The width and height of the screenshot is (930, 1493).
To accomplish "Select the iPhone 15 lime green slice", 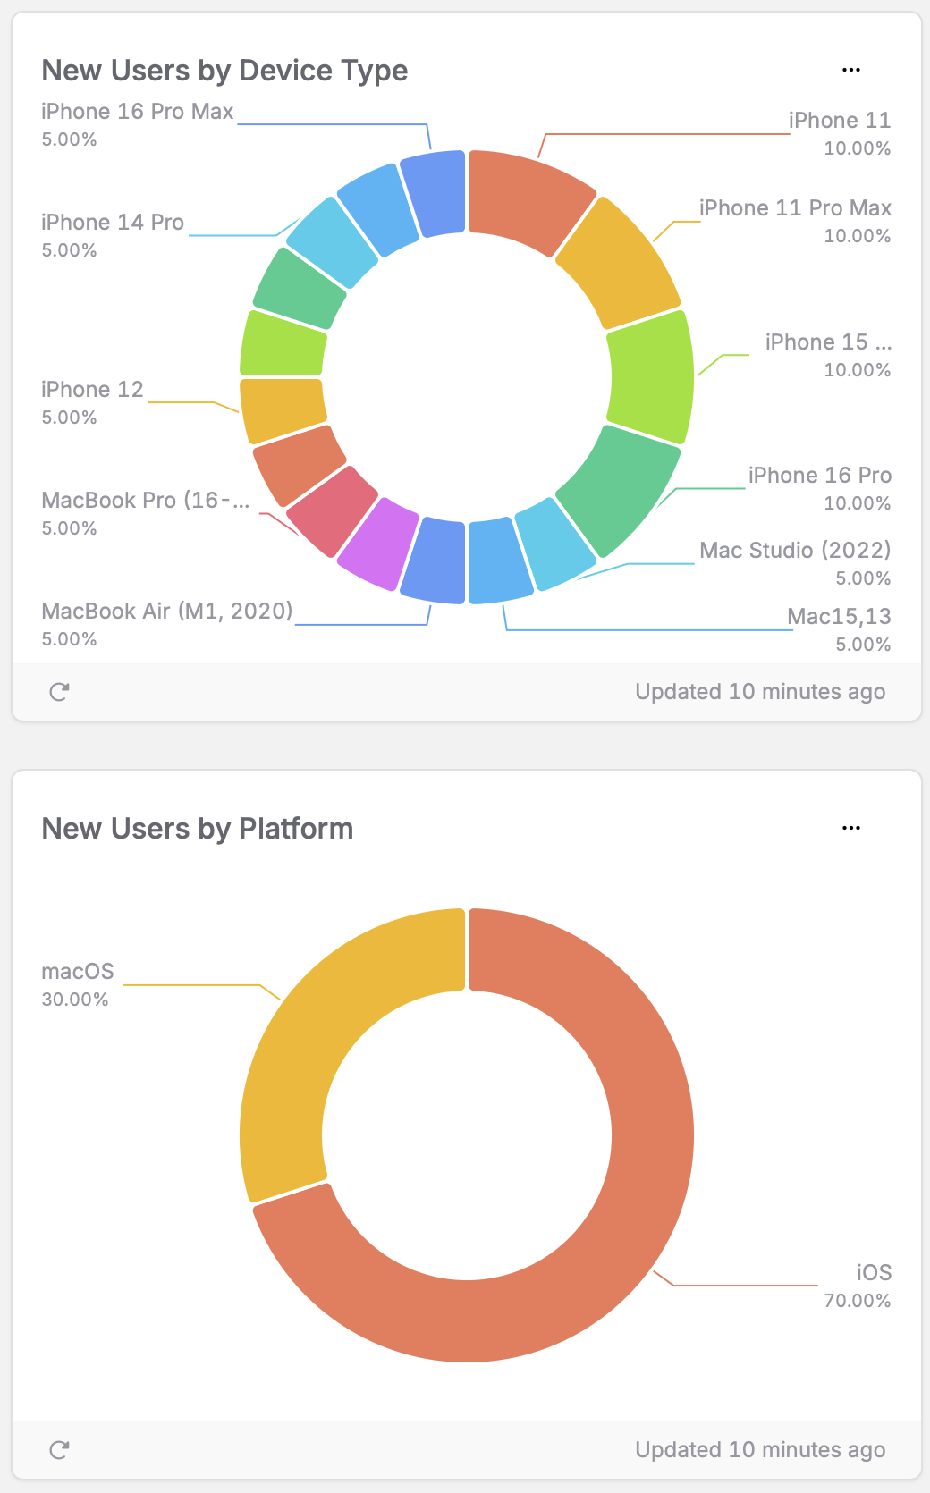I will (652, 377).
